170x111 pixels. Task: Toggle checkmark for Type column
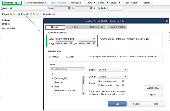tap(52, 86)
